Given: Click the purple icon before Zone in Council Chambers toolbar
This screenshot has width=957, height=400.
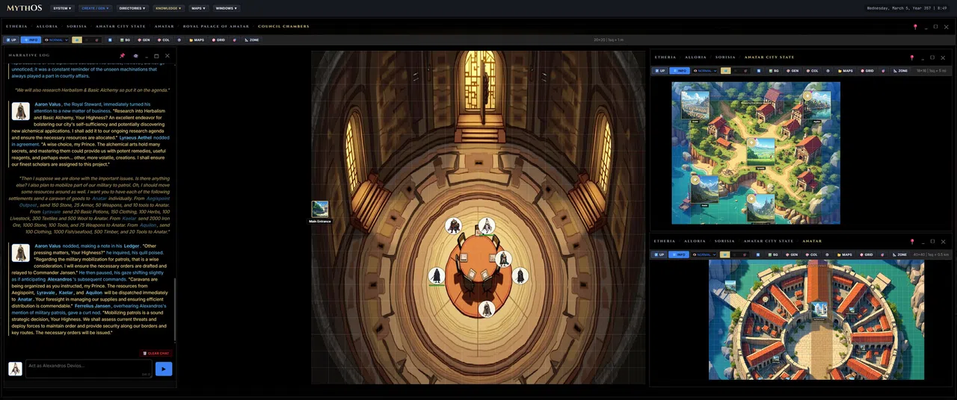Looking at the screenshot, I should (235, 40).
